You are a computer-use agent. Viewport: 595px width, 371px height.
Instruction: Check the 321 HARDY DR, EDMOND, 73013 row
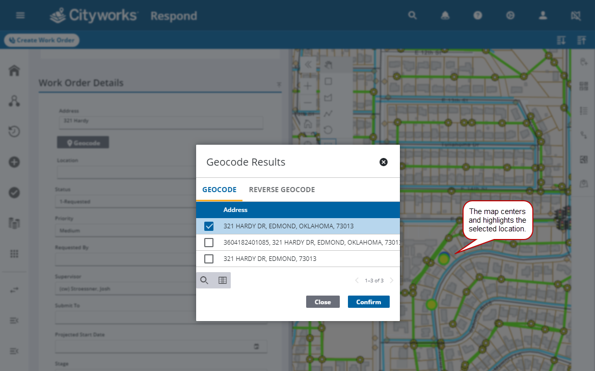click(x=209, y=259)
